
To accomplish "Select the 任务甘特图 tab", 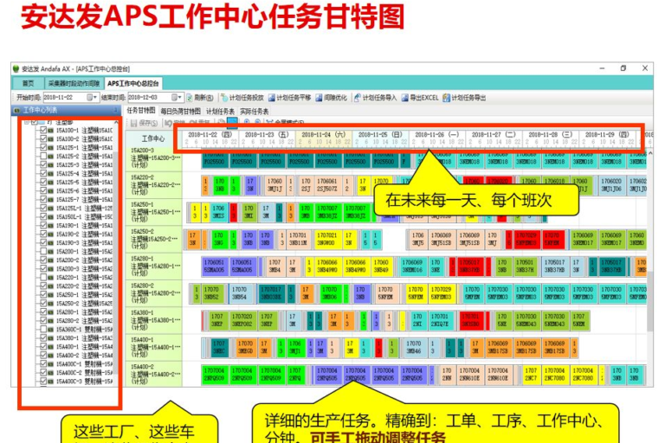I will pyautogui.click(x=141, y=111).
